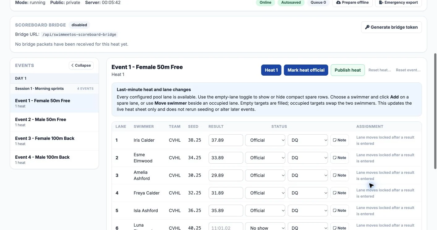Image resolution: width=437 pixels, height=230 pixels.
Task: Select Event 2 - Male 50m Free
Action: (54, 122)
